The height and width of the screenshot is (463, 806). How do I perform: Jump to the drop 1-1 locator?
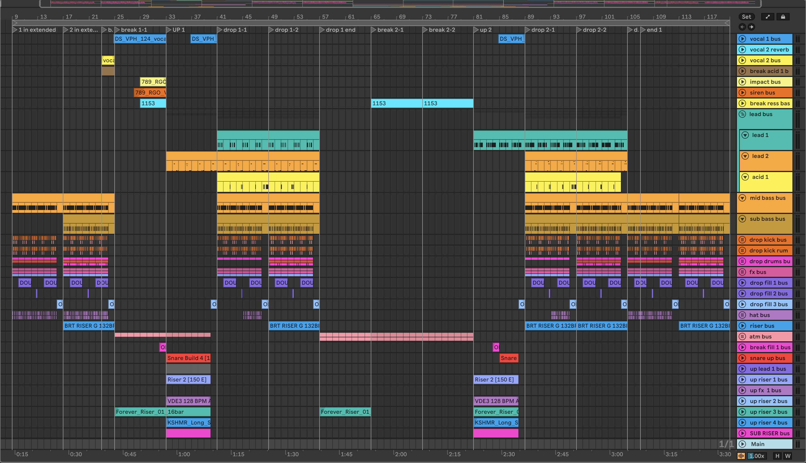[220, 29]
